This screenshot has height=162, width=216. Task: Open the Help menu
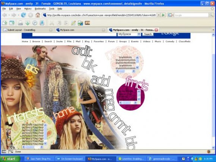pos(60,9)
